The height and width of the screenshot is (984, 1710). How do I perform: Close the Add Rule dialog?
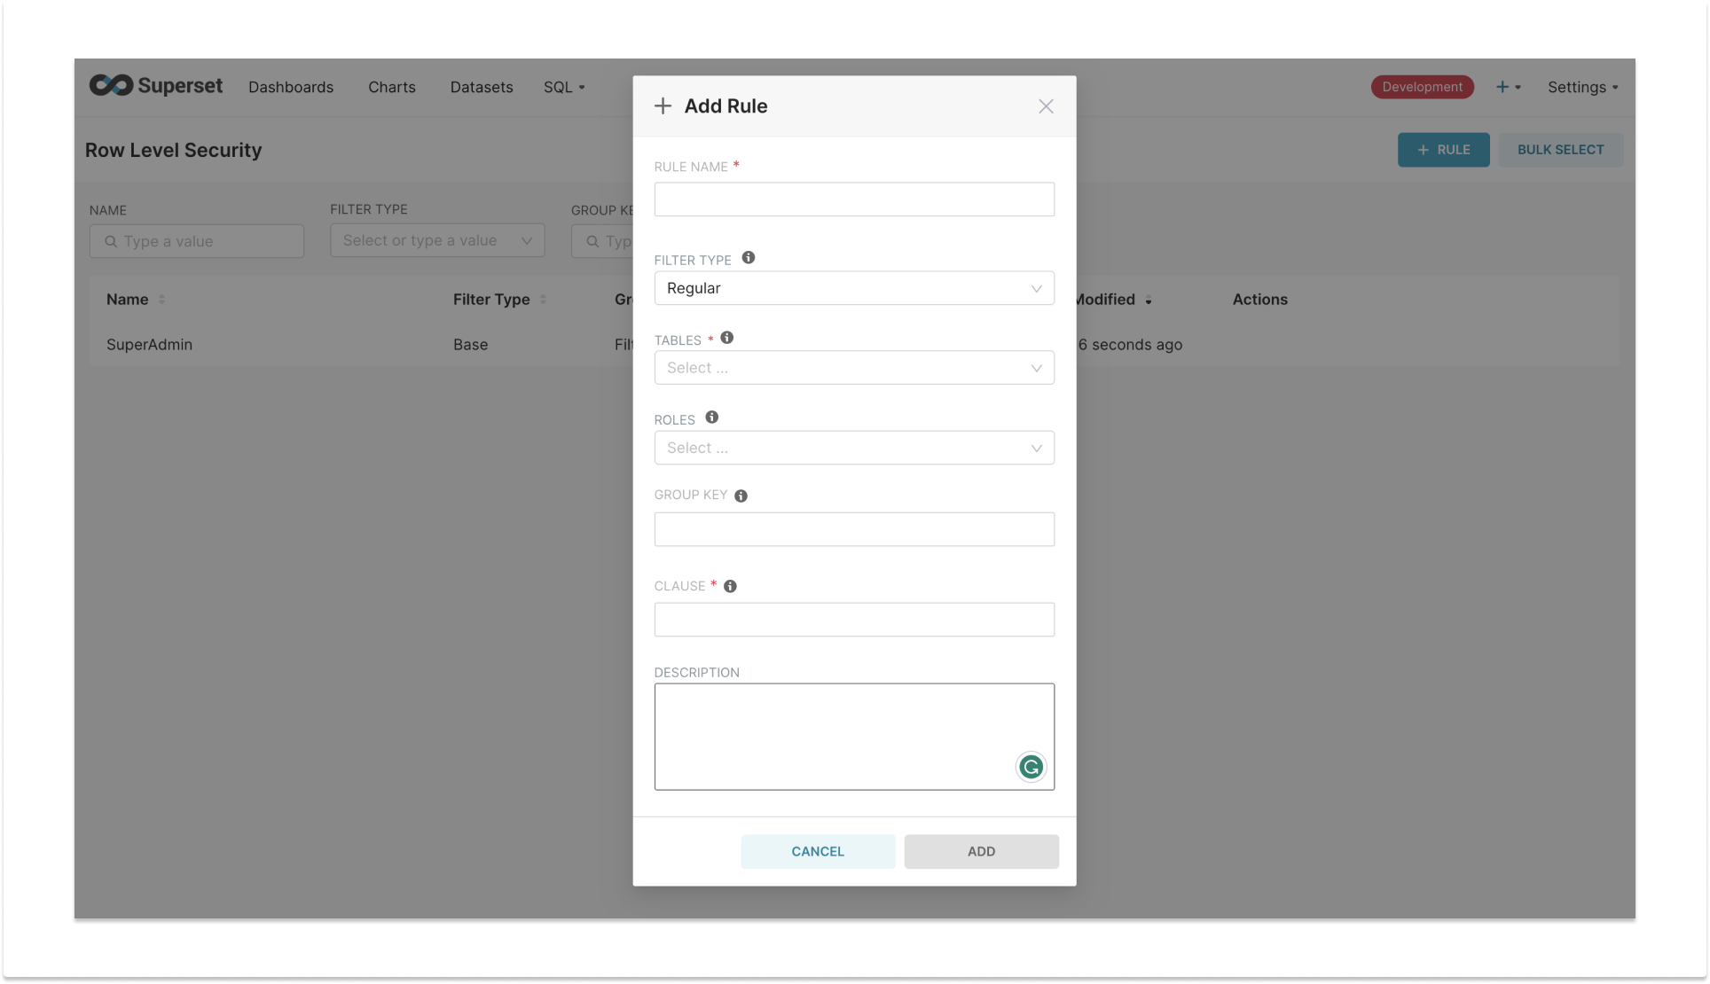coord(1046,106)
